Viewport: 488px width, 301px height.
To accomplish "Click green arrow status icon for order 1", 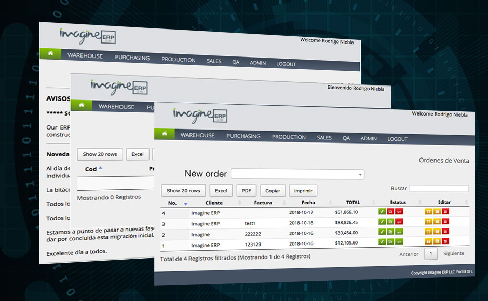I will pyautogui.click(x=399, y=241).
